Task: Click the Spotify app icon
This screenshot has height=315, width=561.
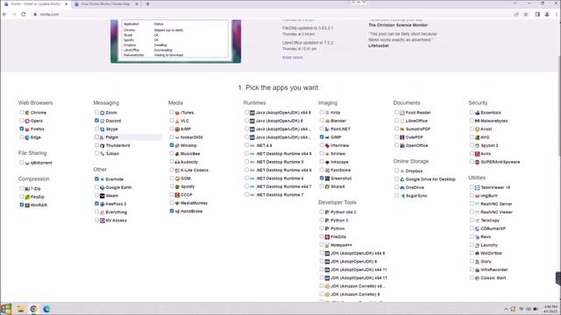Action: tap(177, 186)
